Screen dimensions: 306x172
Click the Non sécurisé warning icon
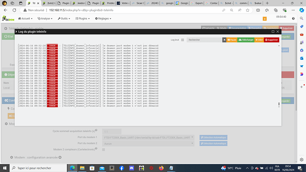(x=25, y=10)
